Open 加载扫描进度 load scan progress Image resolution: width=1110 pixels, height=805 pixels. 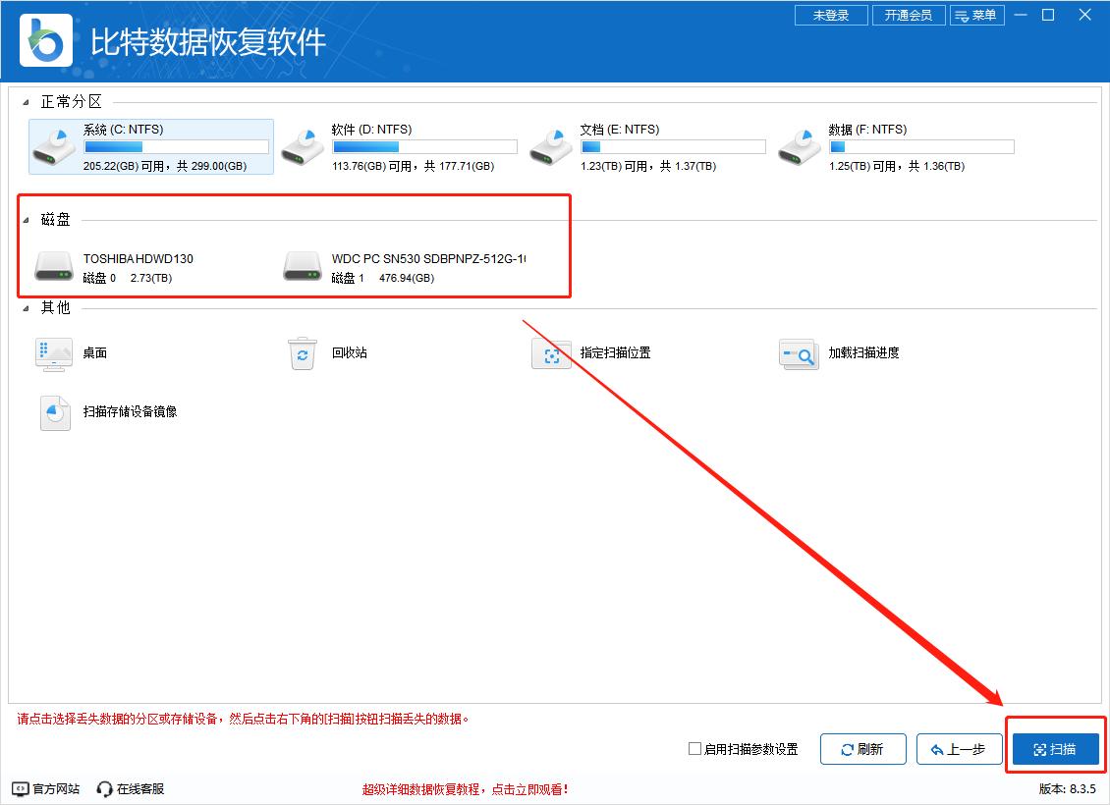pos(799,353)
